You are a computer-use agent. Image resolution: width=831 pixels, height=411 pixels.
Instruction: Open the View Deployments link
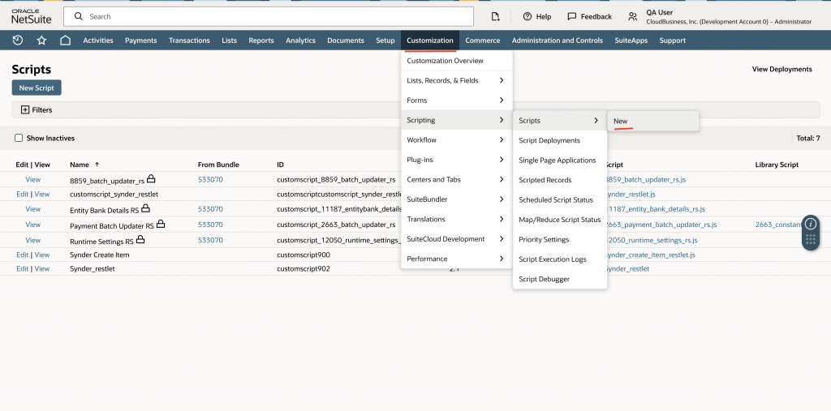tap(781, 70)
